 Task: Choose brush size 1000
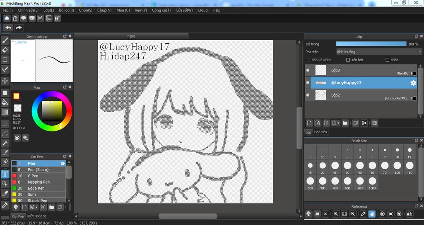372,183
